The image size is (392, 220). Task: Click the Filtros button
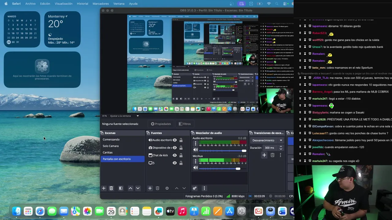point(185,124)
